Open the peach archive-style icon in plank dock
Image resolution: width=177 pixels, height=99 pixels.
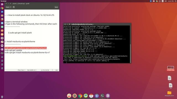pyautogui.click(x=75, y=96)
